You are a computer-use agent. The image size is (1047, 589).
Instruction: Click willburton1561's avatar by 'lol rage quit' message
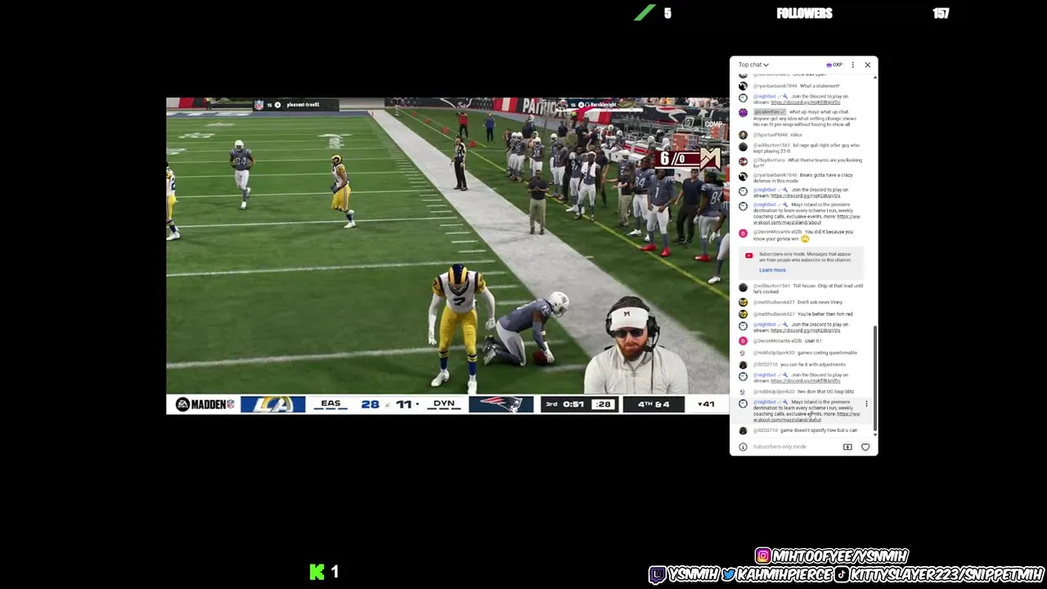743,146
